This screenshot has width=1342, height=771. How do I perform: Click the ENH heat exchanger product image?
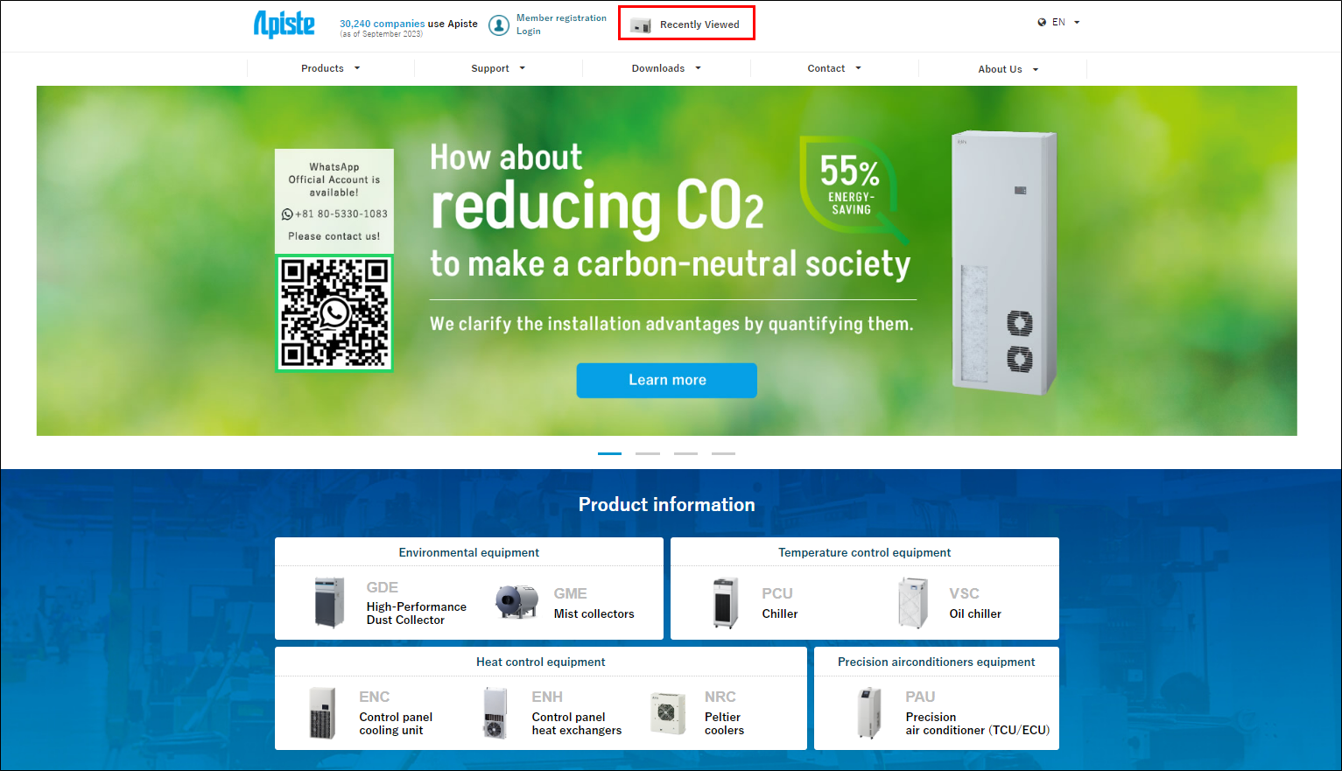(495, 713)
